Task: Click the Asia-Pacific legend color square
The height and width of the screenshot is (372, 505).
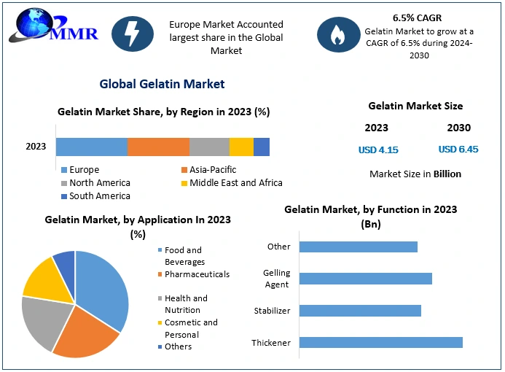Action: [184, 171]
